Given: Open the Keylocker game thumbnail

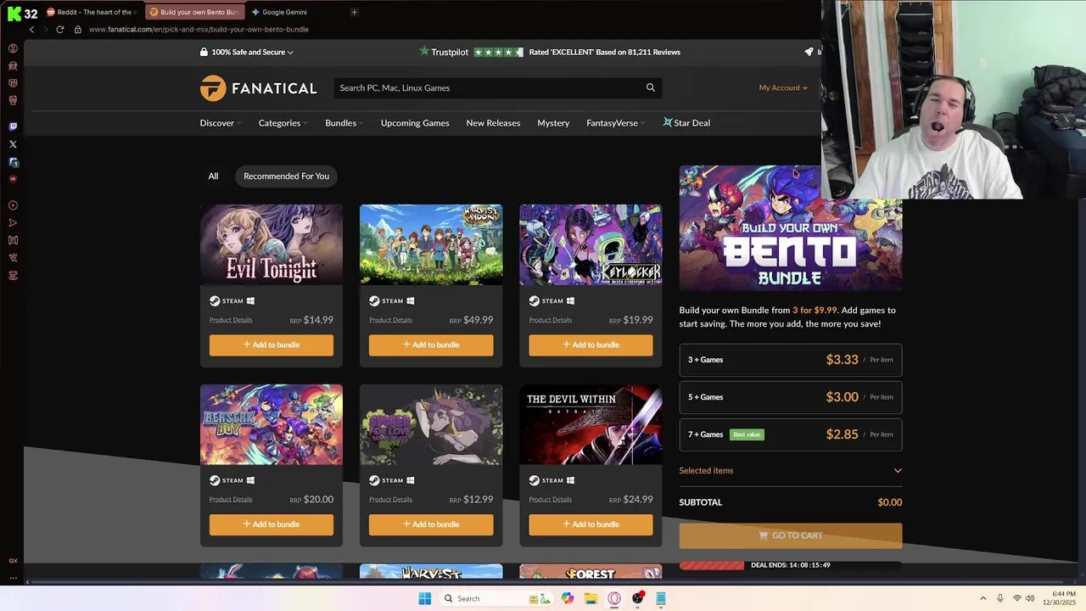Looking at the screenshot, I should click(591, 244).
